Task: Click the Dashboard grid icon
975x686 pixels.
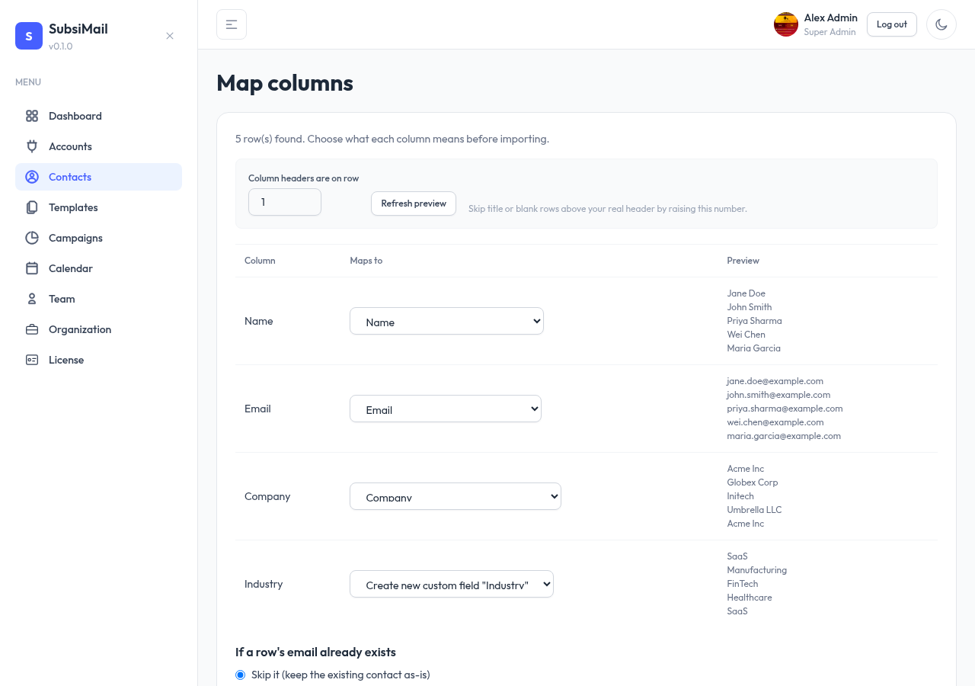Action: point(32,116)
